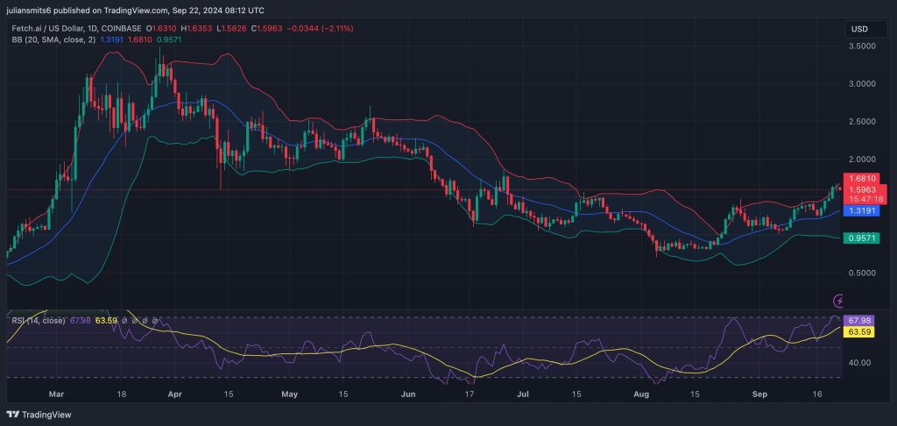Click the Apr label on time axis

pyautogui.click(x=175, y=394)
